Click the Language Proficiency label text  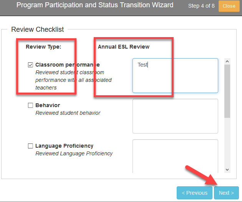tap(64, 146)
